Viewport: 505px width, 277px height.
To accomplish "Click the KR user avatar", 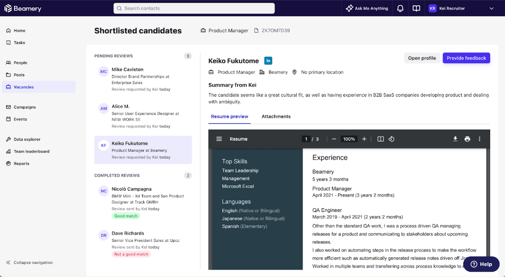I will click(x=433, y=9).
